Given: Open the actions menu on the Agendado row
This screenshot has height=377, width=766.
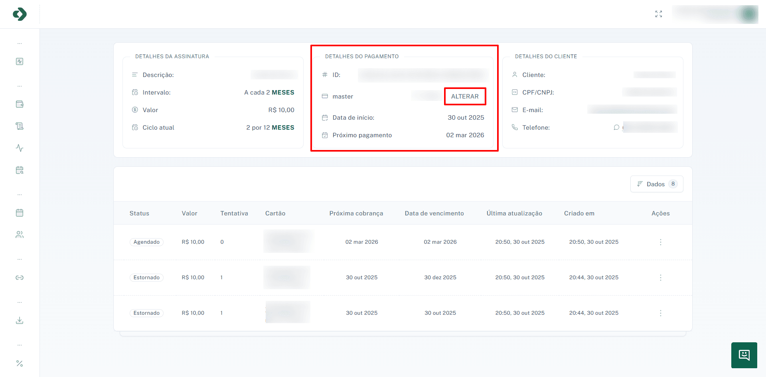Looking at the screenshot, I should (x=661, y=242).
